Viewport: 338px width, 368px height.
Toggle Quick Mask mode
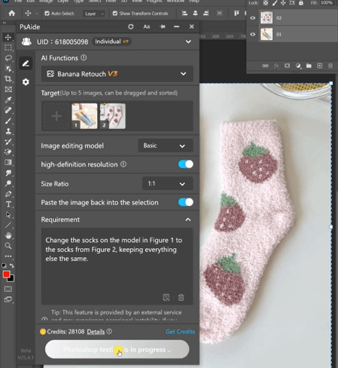(8, 289)
